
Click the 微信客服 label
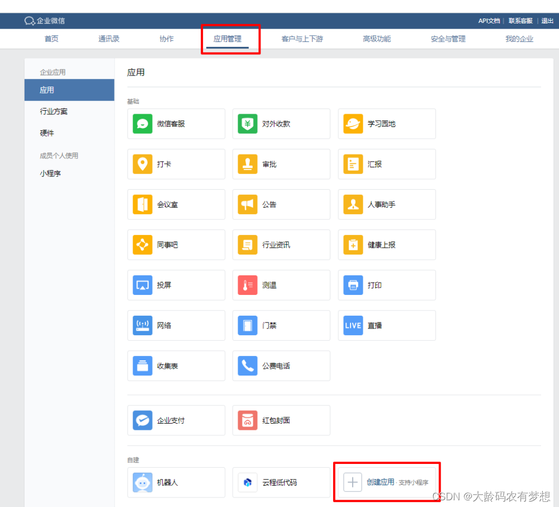pos(170,124)
